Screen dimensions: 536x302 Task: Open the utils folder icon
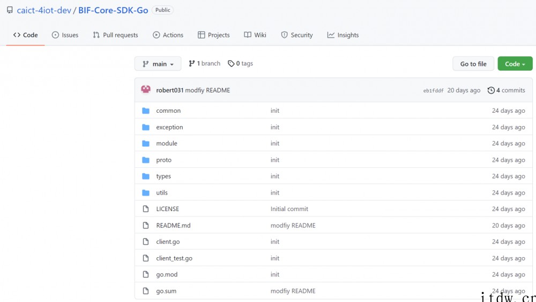[x=146, y=192]
